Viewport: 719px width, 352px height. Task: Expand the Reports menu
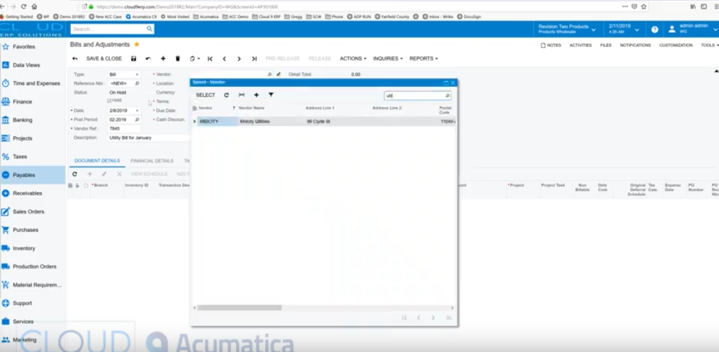coord(424,59)
